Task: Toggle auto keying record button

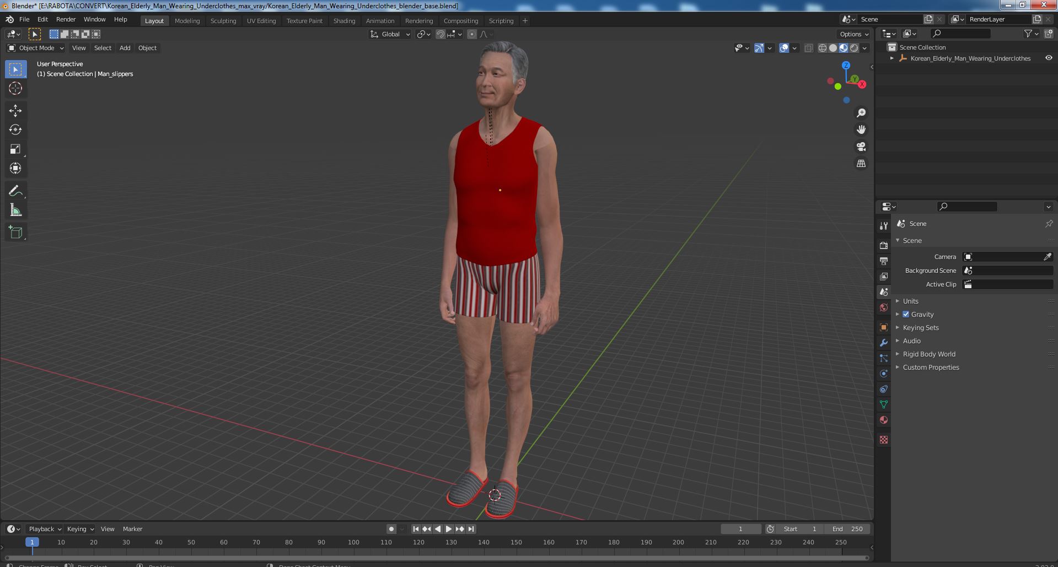Action: (x=391, y=529)
